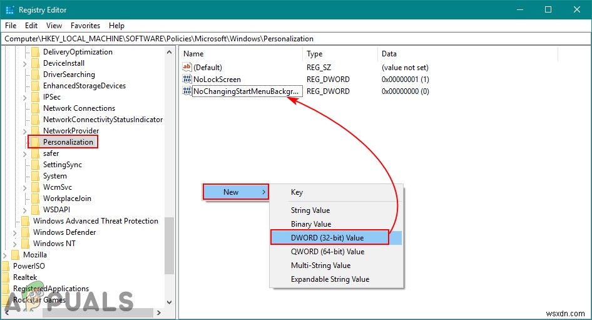
Task: Select the NoLockScreen DWORD value icon
Action: pyautogui.click(x=187, y=79)
